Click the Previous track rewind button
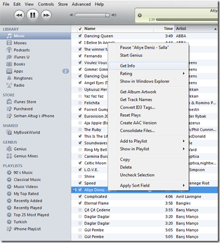 (x=19, y=15)
